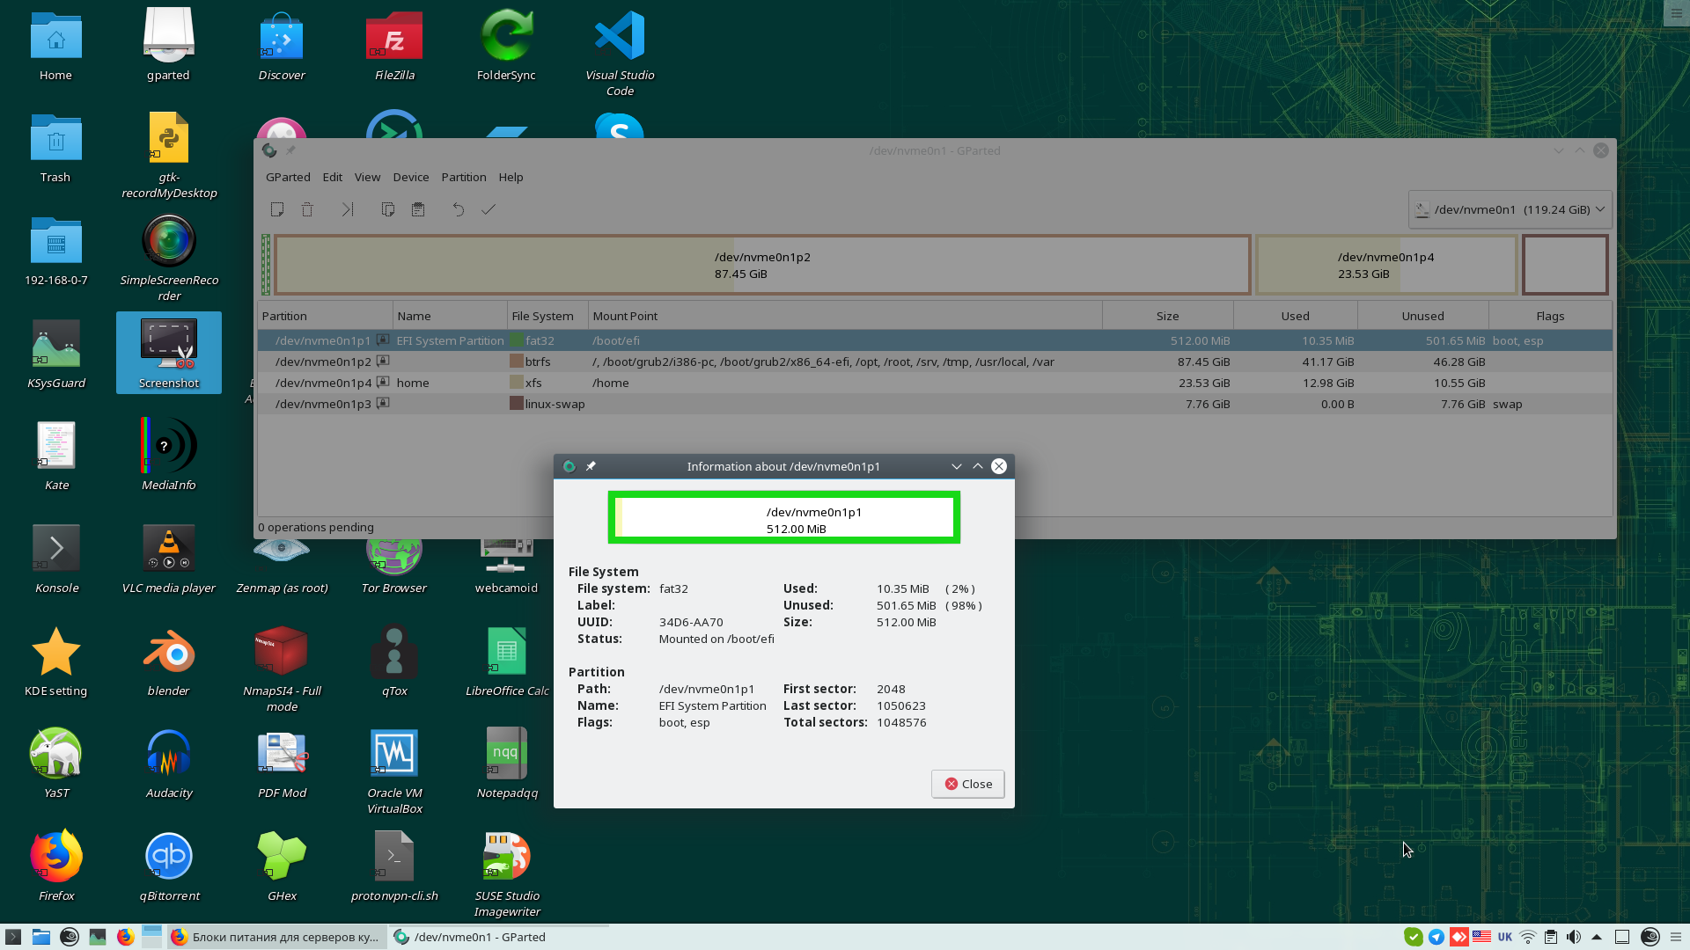Expand hidden system tray icons arrow

pyautogui.click(x=1597, y=937)
